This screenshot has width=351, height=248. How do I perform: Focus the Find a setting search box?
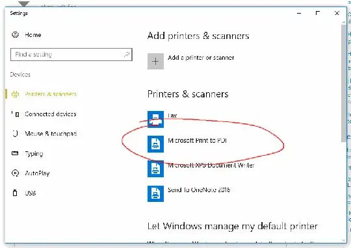pos(71,55)
